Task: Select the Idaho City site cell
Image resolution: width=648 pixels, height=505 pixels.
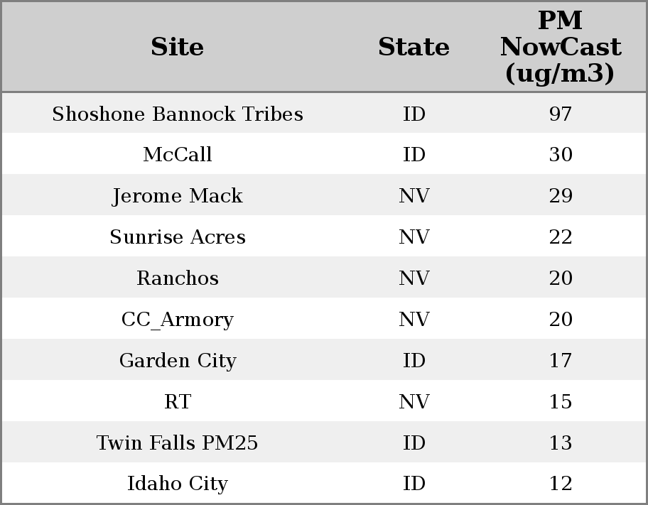Action: (x=178, y=484)
